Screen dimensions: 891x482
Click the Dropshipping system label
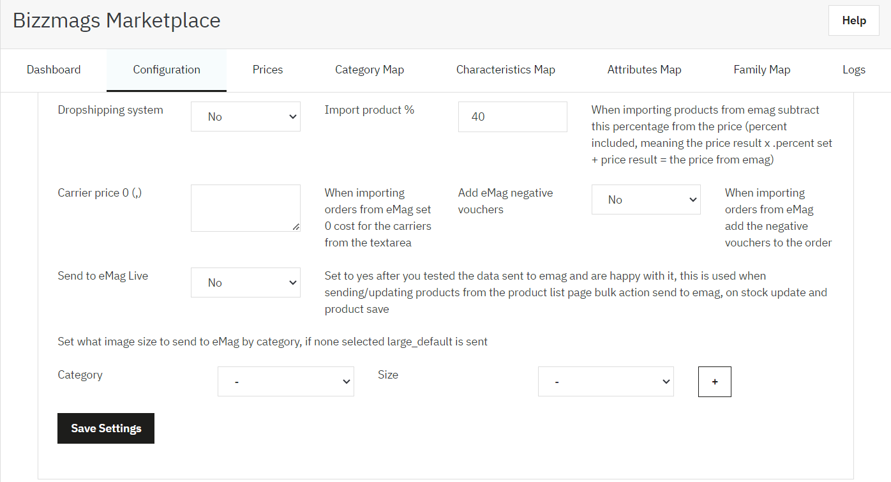(x=110, y=110)
